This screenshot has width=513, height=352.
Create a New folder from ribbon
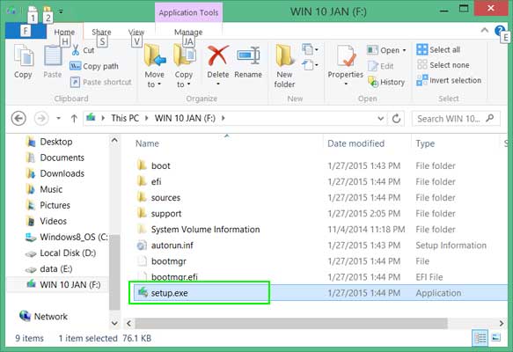point(284,66)
